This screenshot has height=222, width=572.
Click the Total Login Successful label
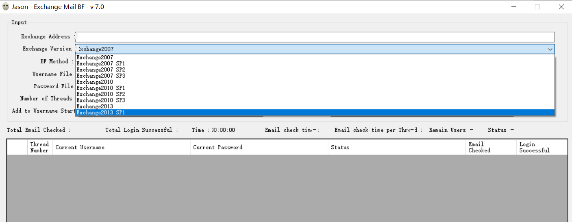tap(141, 130)
